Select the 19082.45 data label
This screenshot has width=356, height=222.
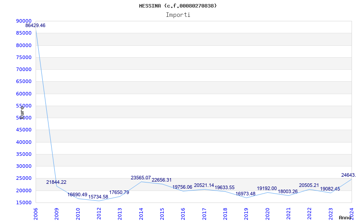click(x=330, y=189)
